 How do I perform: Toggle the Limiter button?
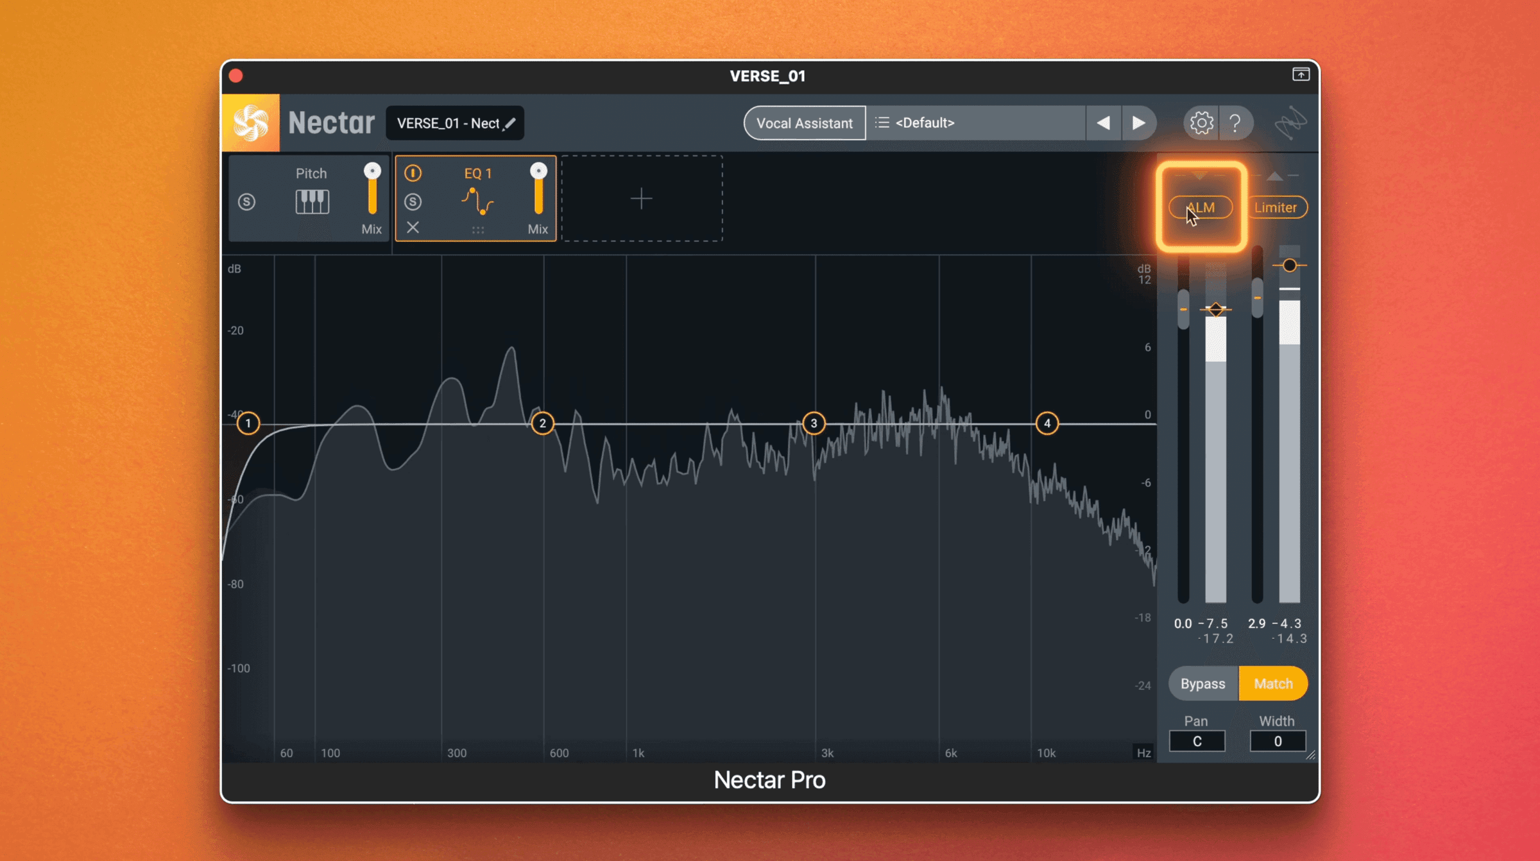[x=1276, y=207]
